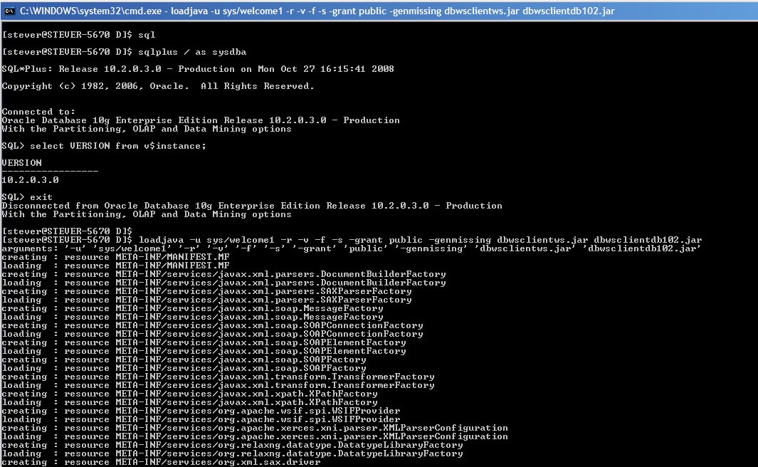Click the 'creating' XPathFactory resource line
This screenshot has width=758, height=467.
[x=189, y=394]
